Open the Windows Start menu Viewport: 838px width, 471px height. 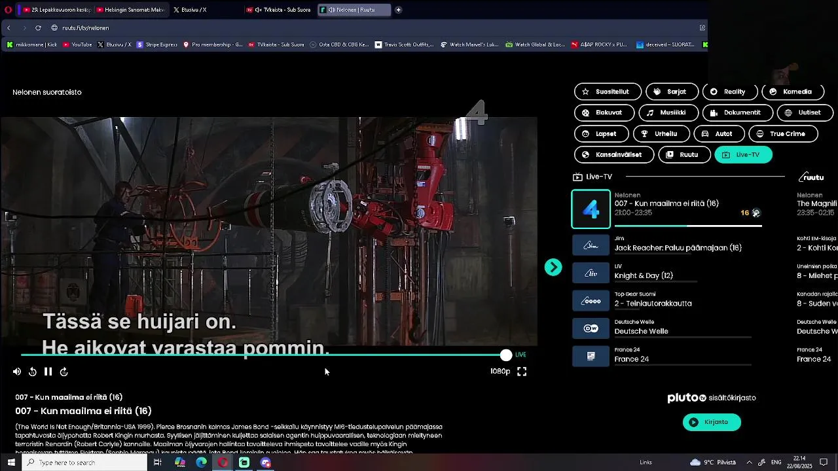[11, 462]
